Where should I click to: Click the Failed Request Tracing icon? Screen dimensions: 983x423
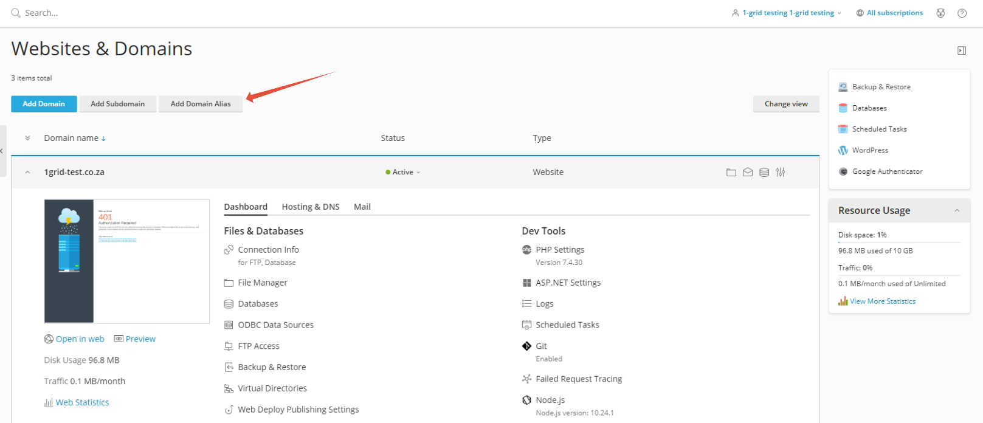(526, 379)
